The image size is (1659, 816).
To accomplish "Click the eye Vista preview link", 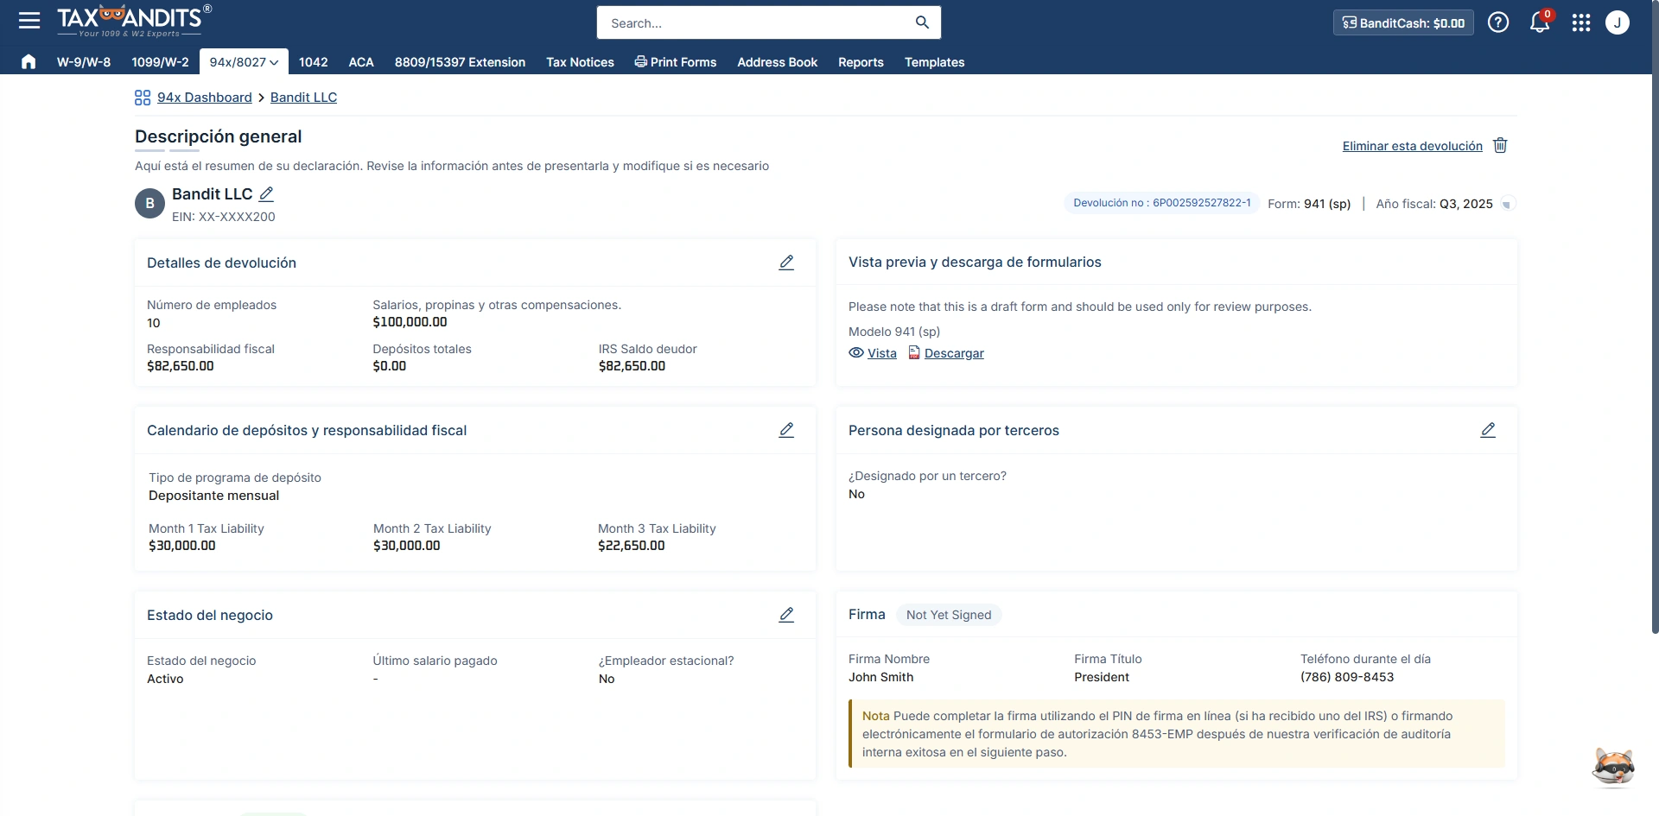I will 873,353.
